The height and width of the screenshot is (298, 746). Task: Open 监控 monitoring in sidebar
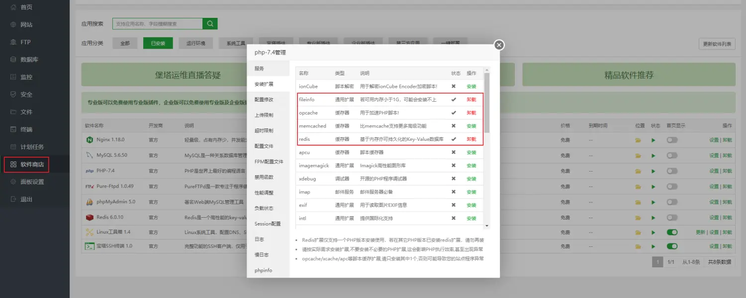tap(26, 77)
